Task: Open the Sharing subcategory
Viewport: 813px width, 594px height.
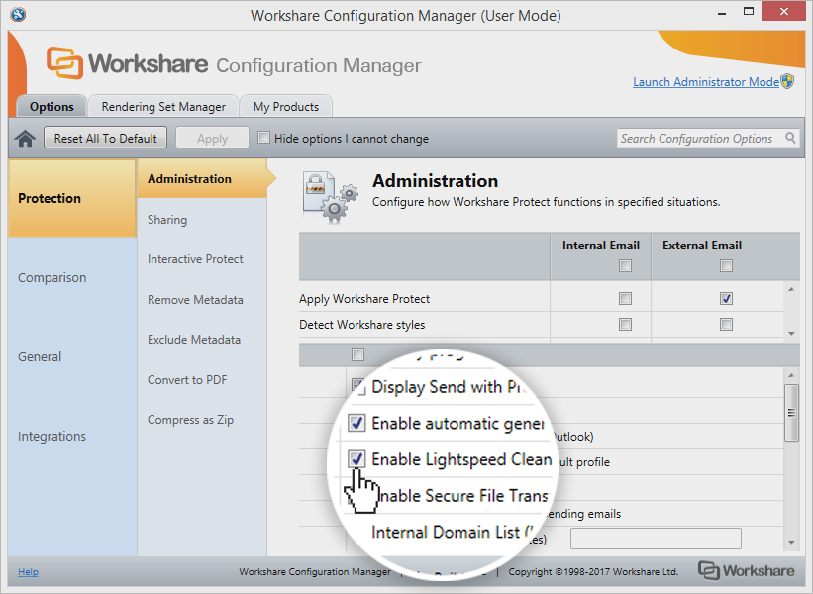Action: pyautogui.click(x=202, y=219)
